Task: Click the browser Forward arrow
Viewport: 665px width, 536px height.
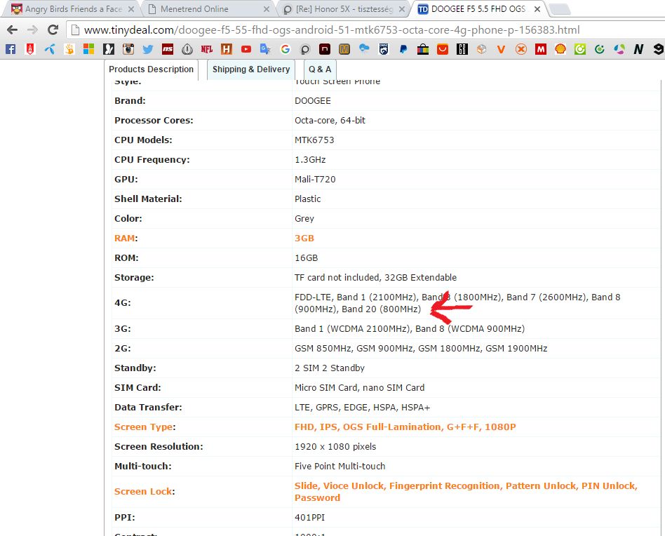Action: [x=32, y=29]
